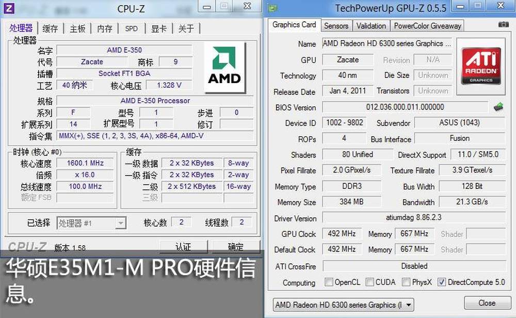516x318 pixels.
Task: Click the BIOS Version text field
Action: [x=405, y=107]
